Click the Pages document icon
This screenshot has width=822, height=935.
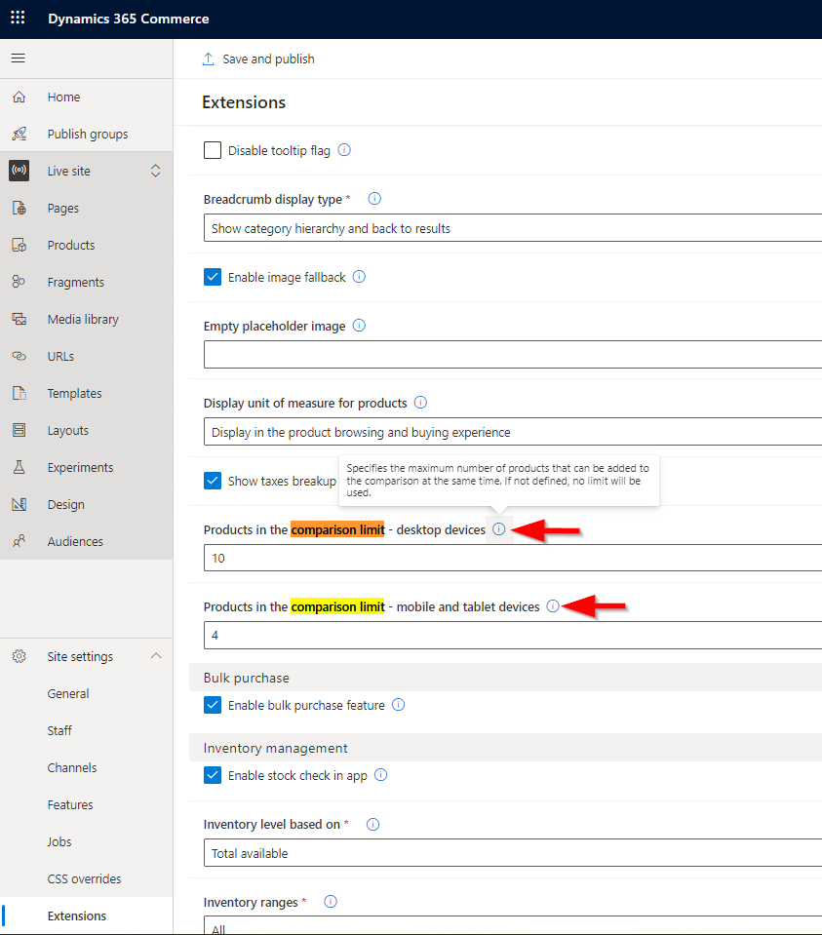click(x=20, y=208)
